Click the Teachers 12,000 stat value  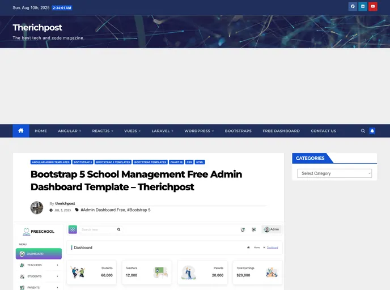132,275
